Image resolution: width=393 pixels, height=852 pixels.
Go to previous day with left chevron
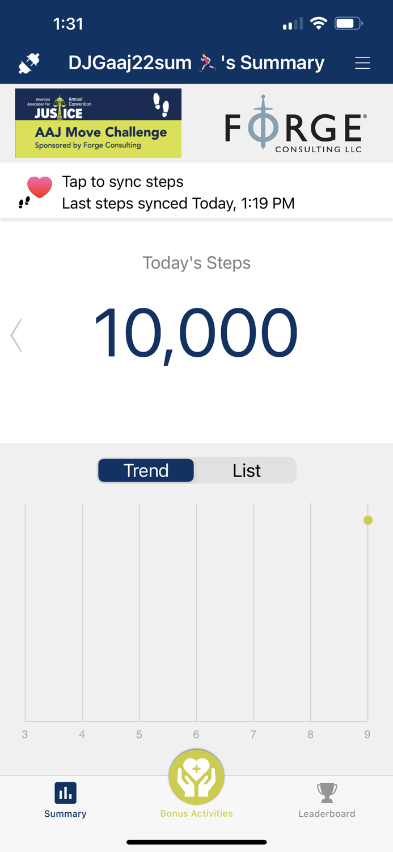(x=16, y=335)
